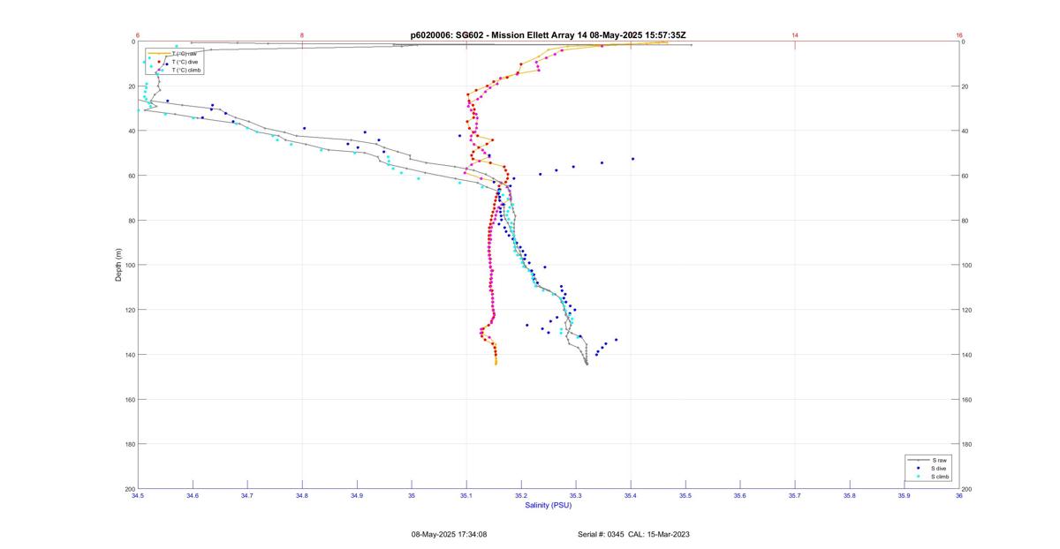The image size is (1060, 549).
Task: Click depth tick 200 on the right axis
Action: click(968, 489)
